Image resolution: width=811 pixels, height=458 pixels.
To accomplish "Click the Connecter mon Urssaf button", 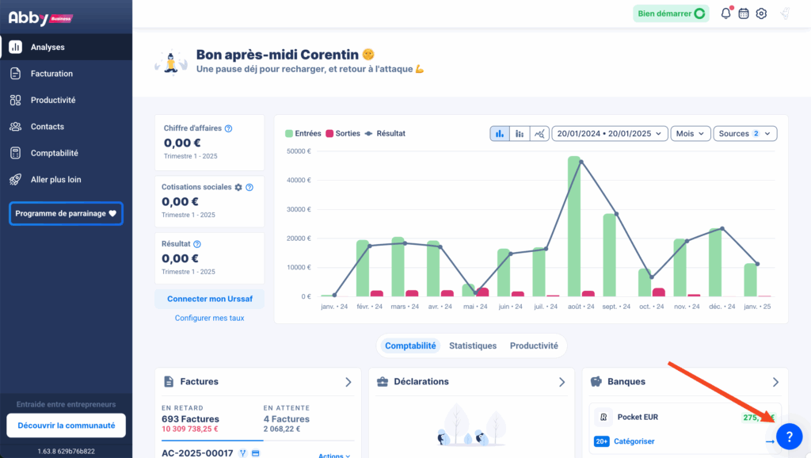I will point(209,298).
